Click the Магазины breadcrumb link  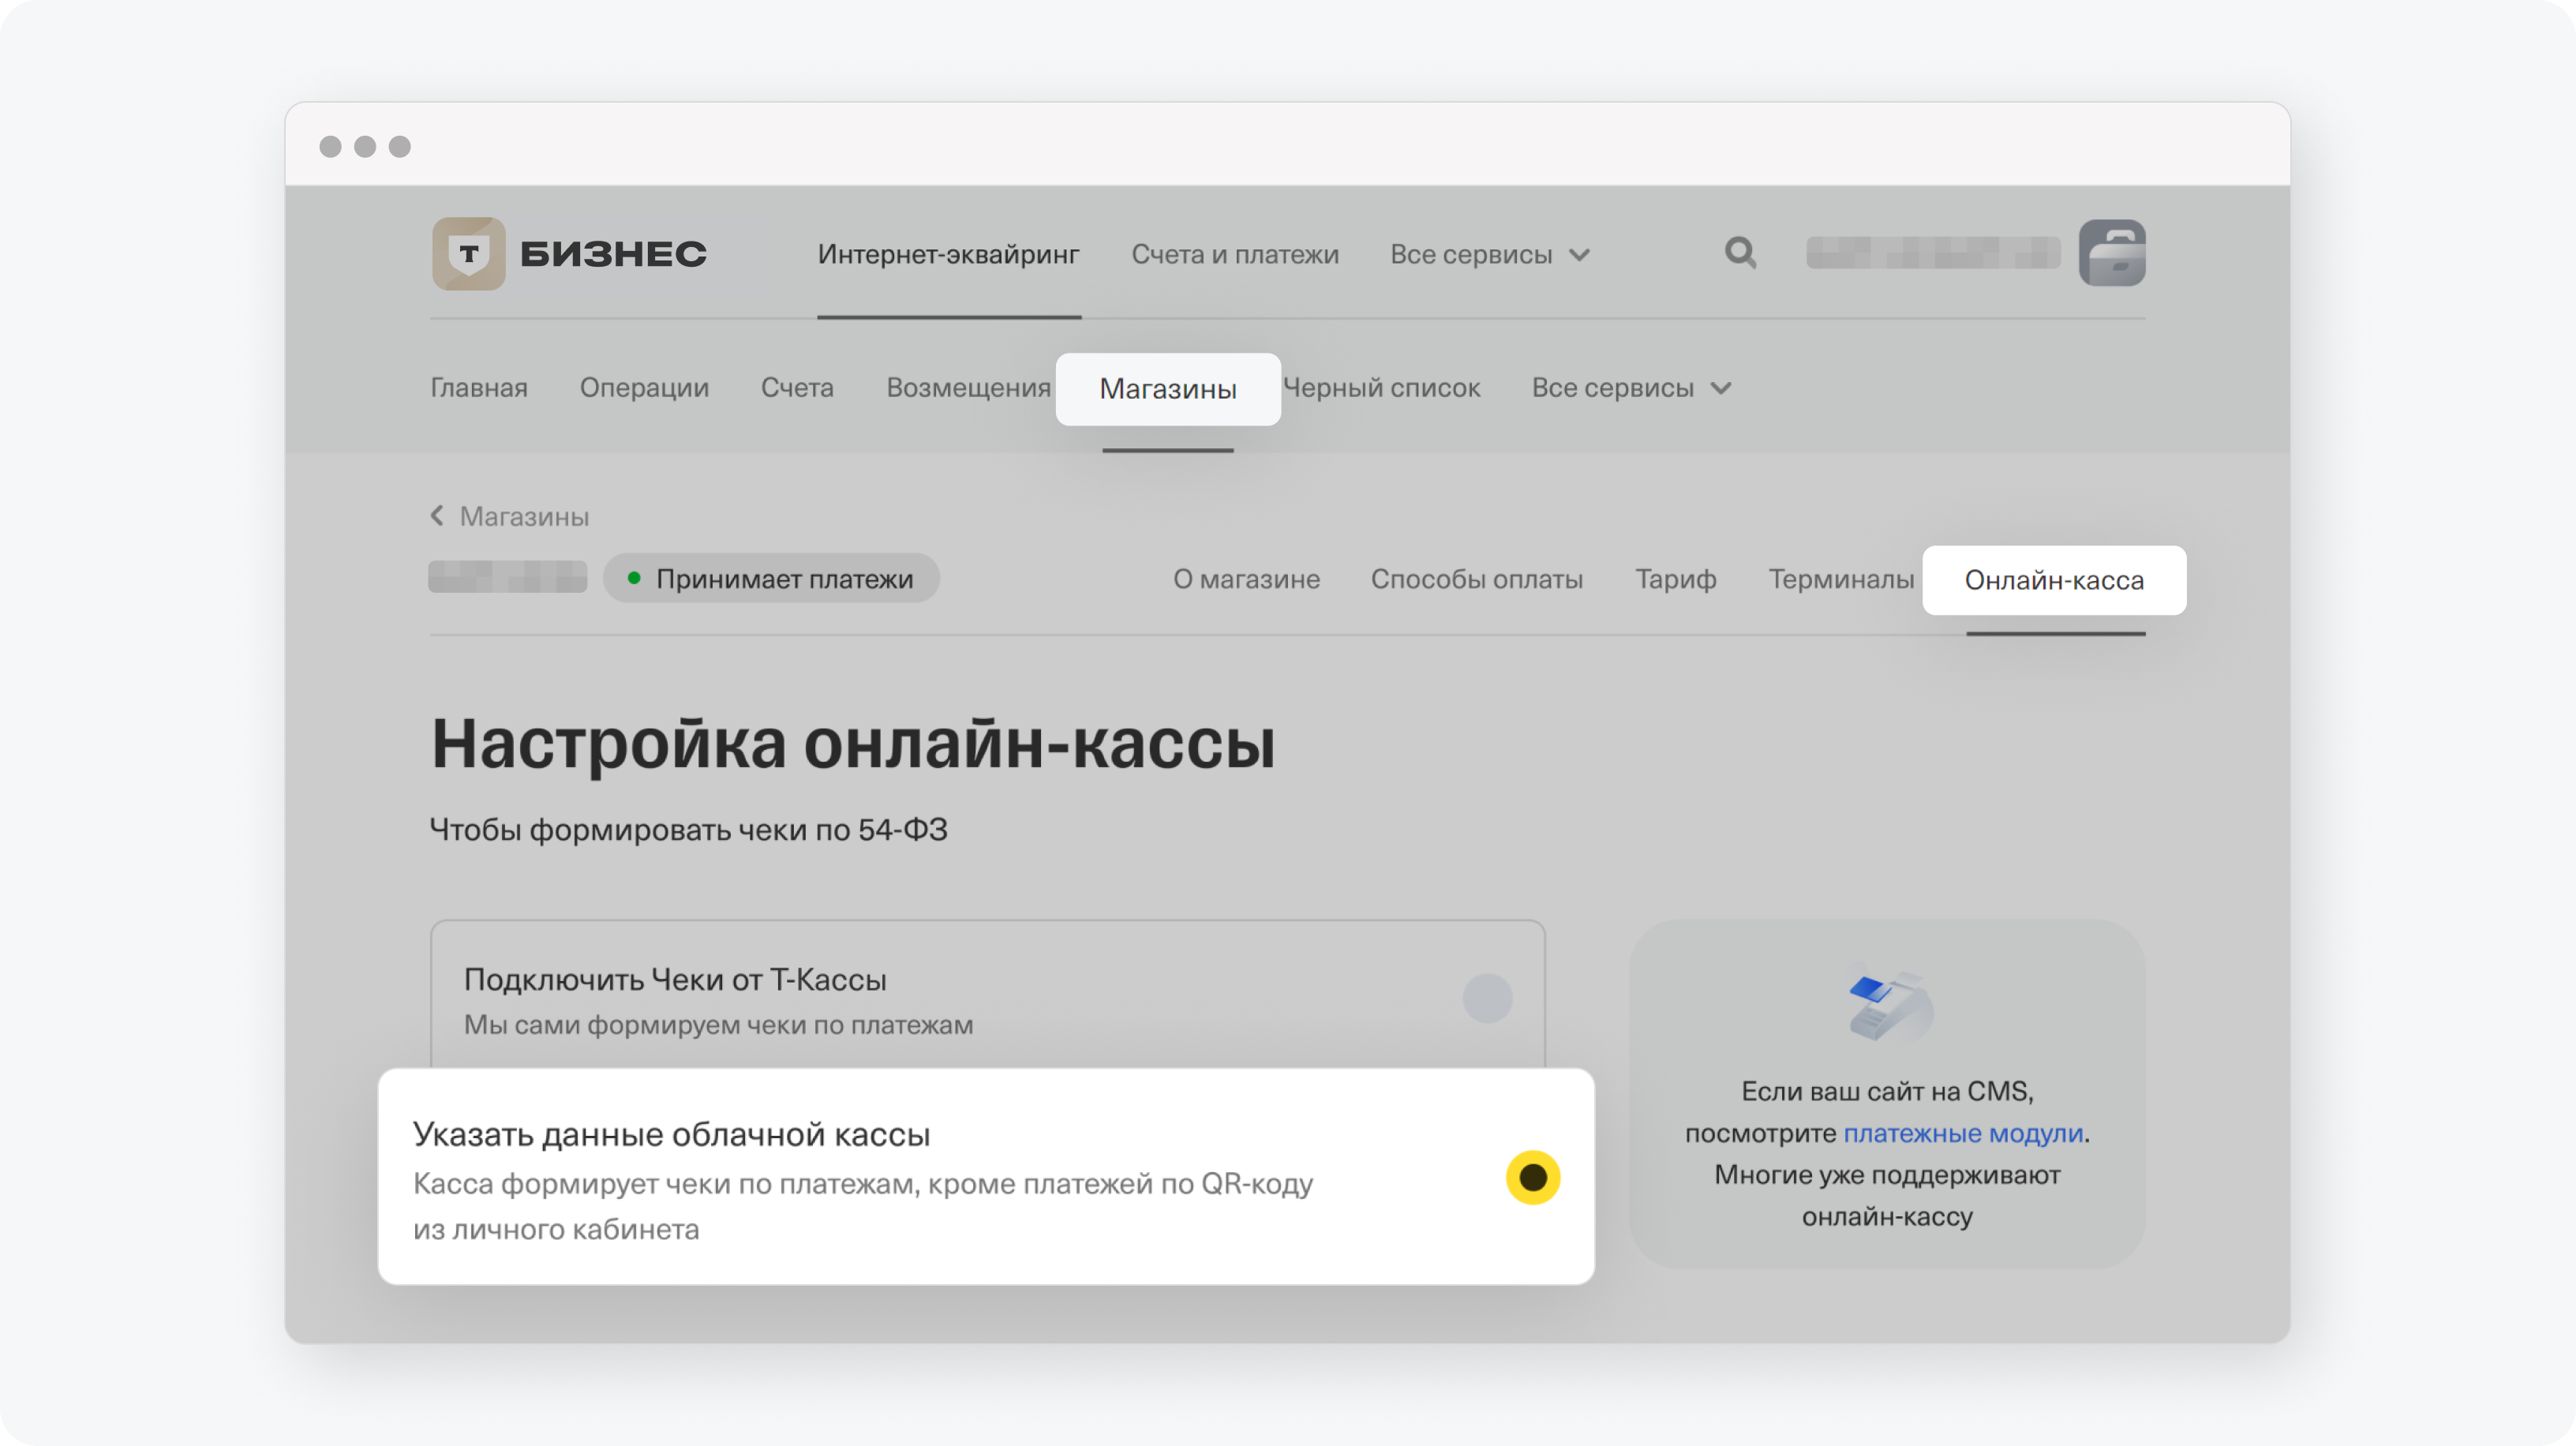tap(524, 516)
